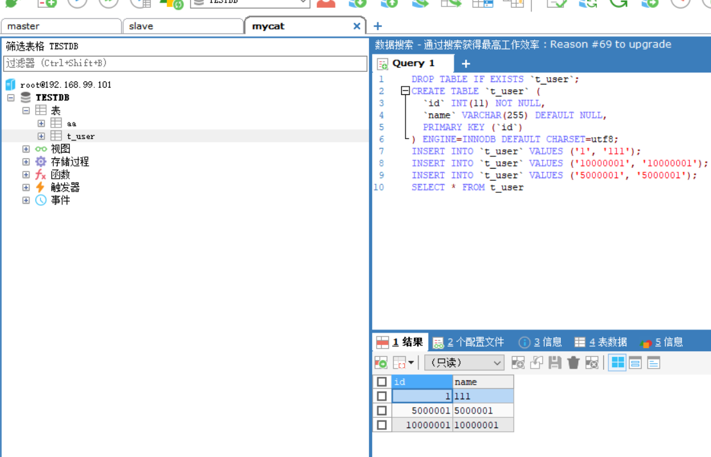This screenshot has width=711, height=457.
Task: Switch to the master connection tab
Action: pos(61,26)
